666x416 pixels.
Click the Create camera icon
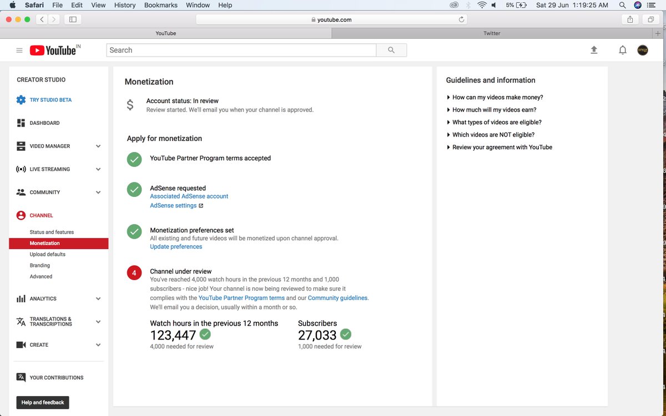point(21,345)
